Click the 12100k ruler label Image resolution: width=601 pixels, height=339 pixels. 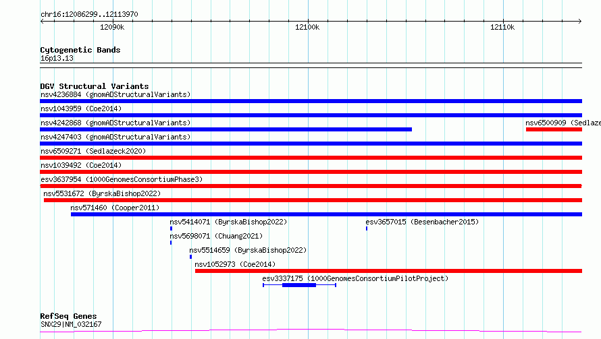tap(307, 27)
